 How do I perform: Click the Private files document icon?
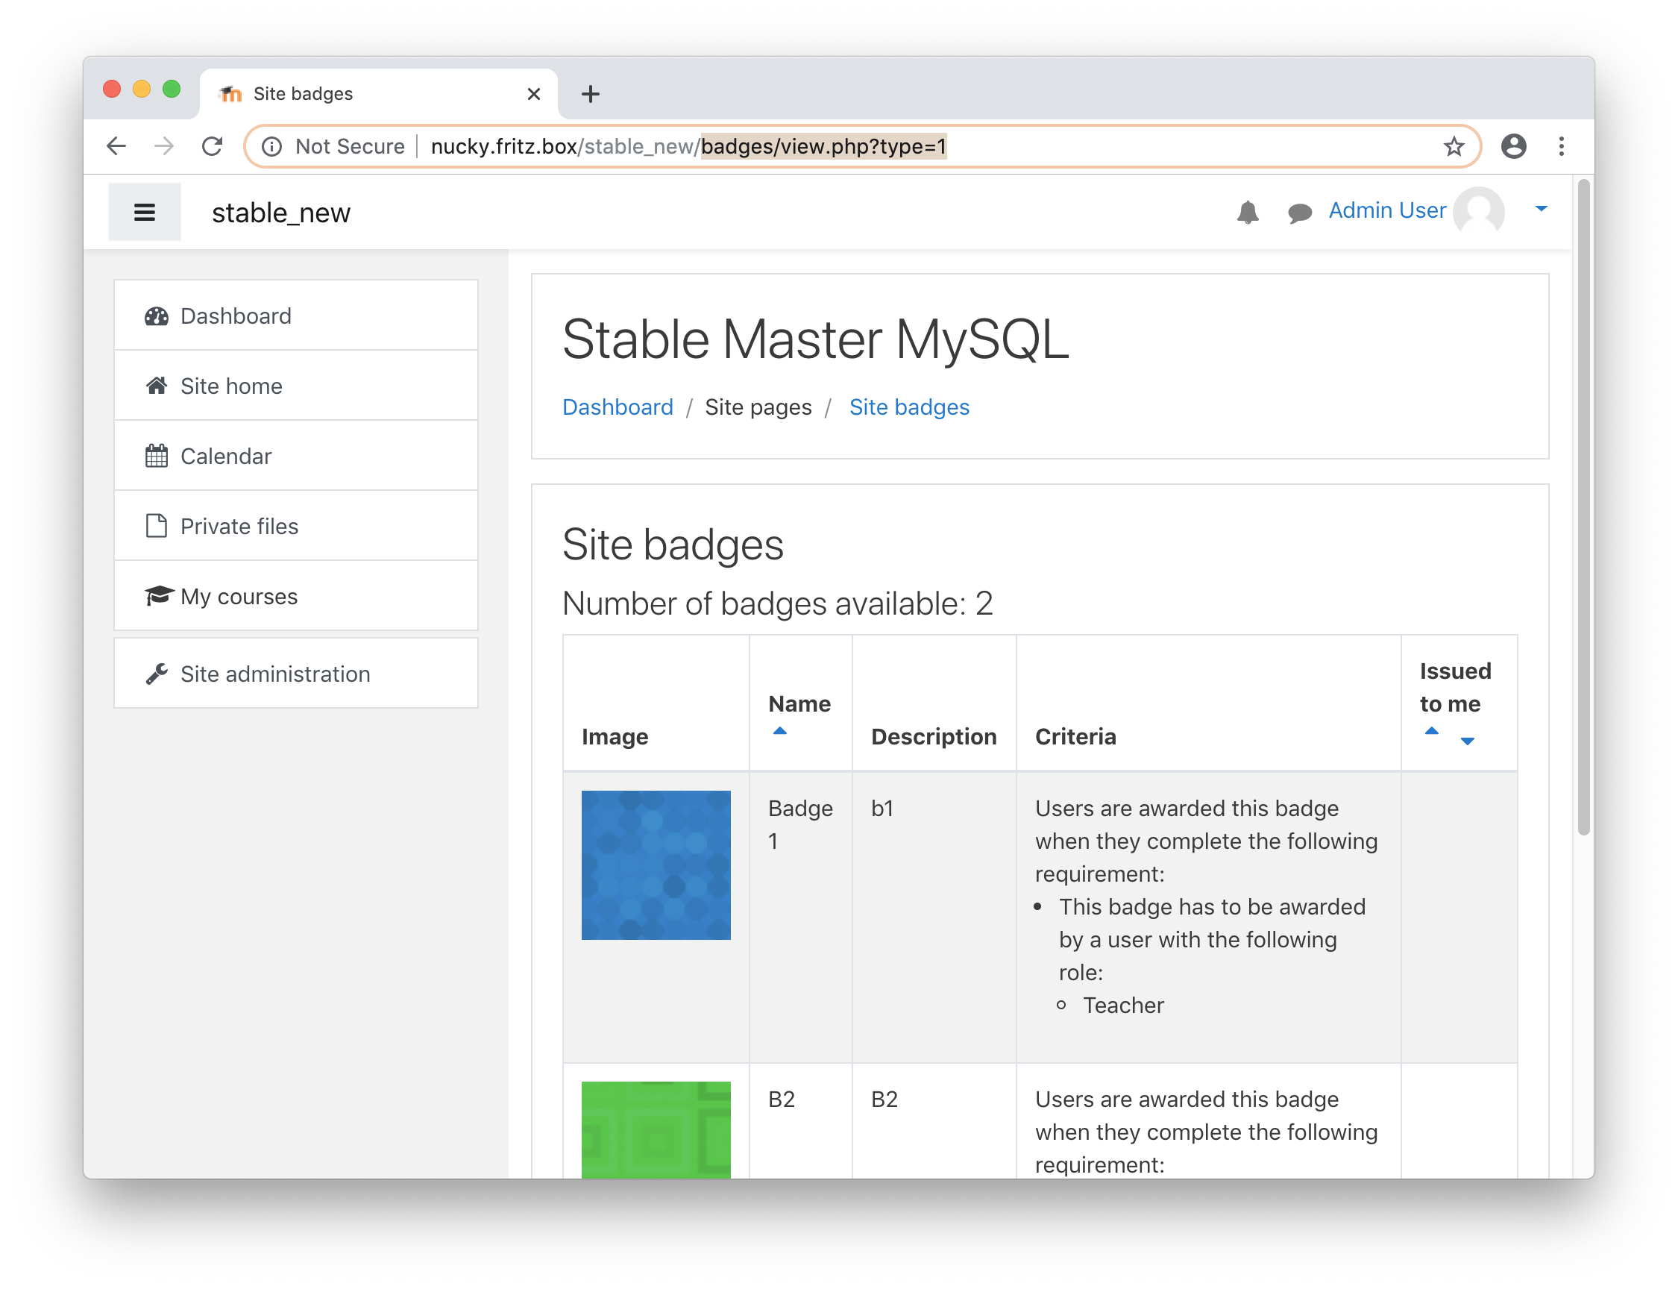(157, 526)
